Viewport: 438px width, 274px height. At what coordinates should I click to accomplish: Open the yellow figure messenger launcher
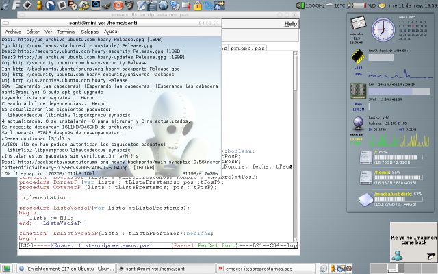pyautogui.click(x=40, y=5)
